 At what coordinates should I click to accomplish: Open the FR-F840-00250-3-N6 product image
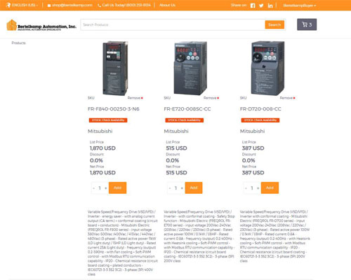pos(115,68)
